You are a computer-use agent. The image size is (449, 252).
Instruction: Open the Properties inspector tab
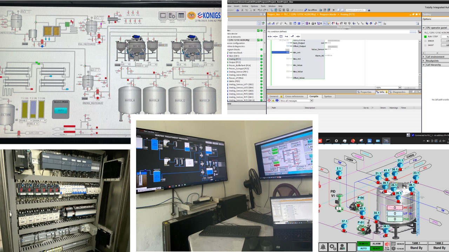pyautogui.click(x=365, y=92)
